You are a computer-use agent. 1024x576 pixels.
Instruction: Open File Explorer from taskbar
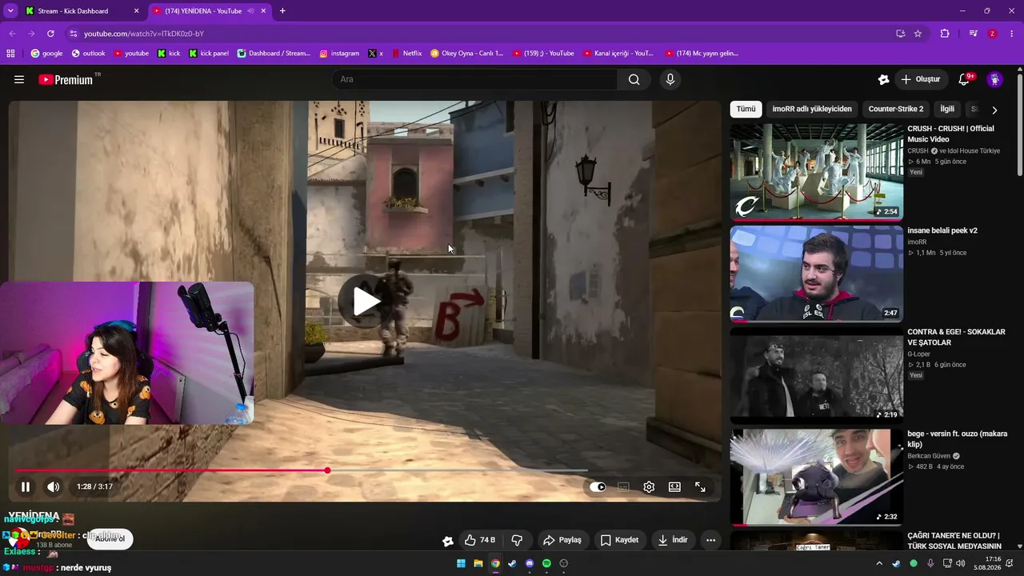[478, 563]
